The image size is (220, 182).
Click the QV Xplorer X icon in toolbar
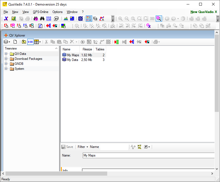(6, 19)
